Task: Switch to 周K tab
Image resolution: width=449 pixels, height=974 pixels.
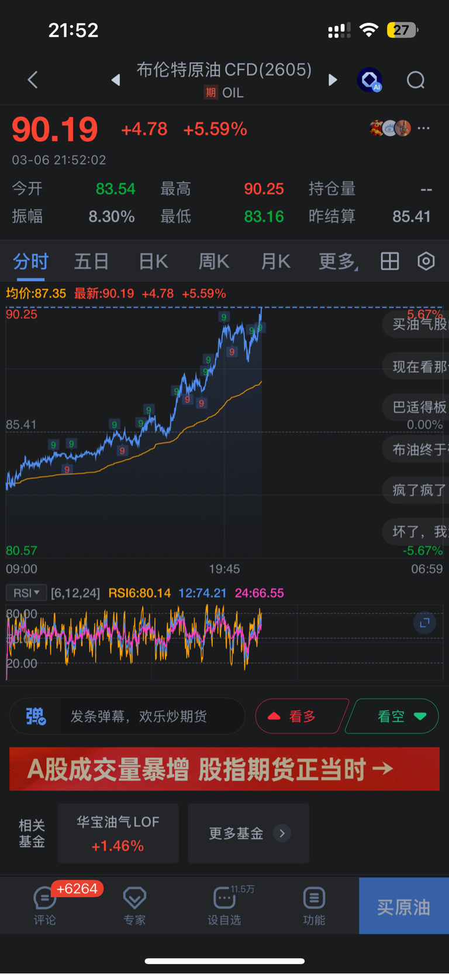Action: tap(214, 261)
